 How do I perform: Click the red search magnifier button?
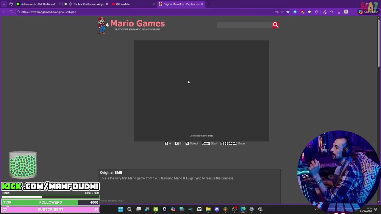tap(276, 25)
